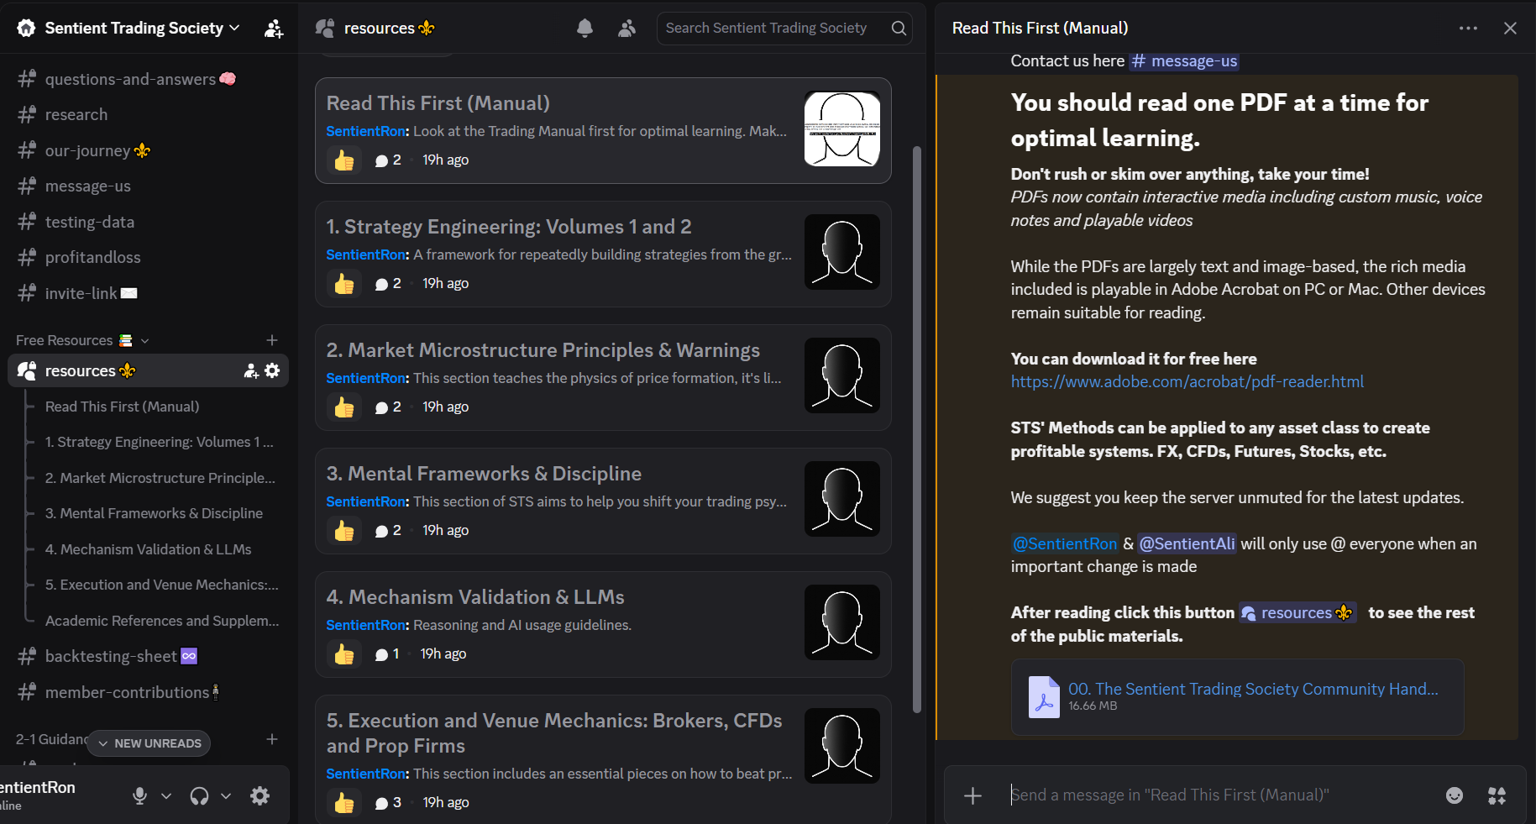Open the apps launcher icon in message box
The width and height of the screenshot is (1536, 824).
pyautogui.click(x=1497, y=795)
